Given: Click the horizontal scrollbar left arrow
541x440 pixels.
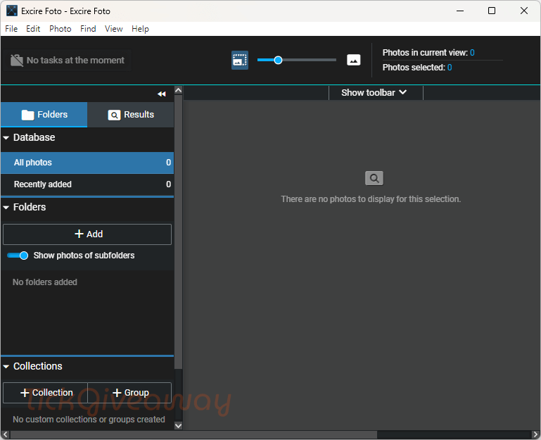Looking at the screenshot, I should 5,434.
